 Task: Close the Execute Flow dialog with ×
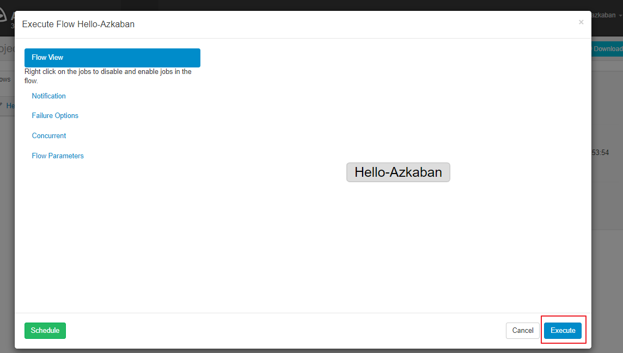pyautogui.click(x=581, y=22)
